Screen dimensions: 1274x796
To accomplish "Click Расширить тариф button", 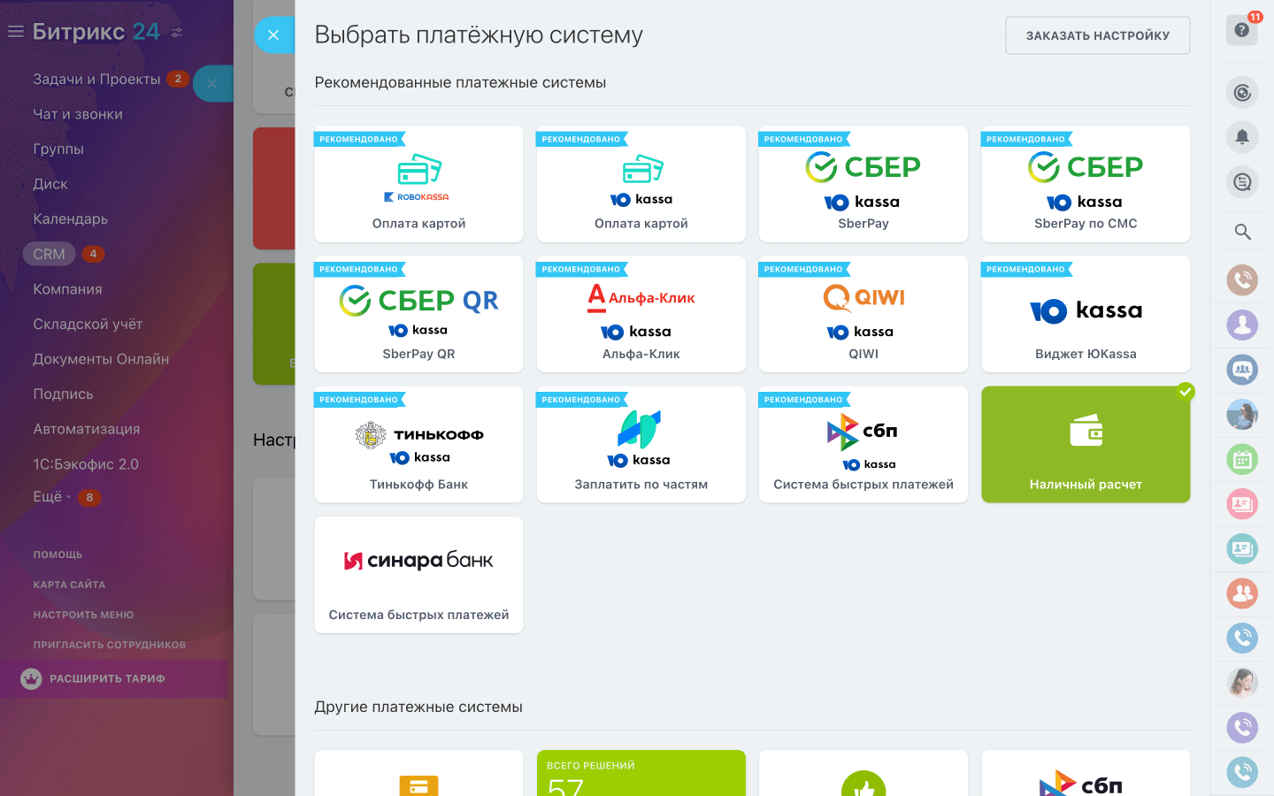I will coord(114,678).
